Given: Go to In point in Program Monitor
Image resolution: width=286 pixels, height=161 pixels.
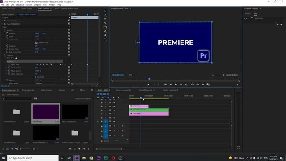Looking at the screenshot, I should click(x=165, y=85).
